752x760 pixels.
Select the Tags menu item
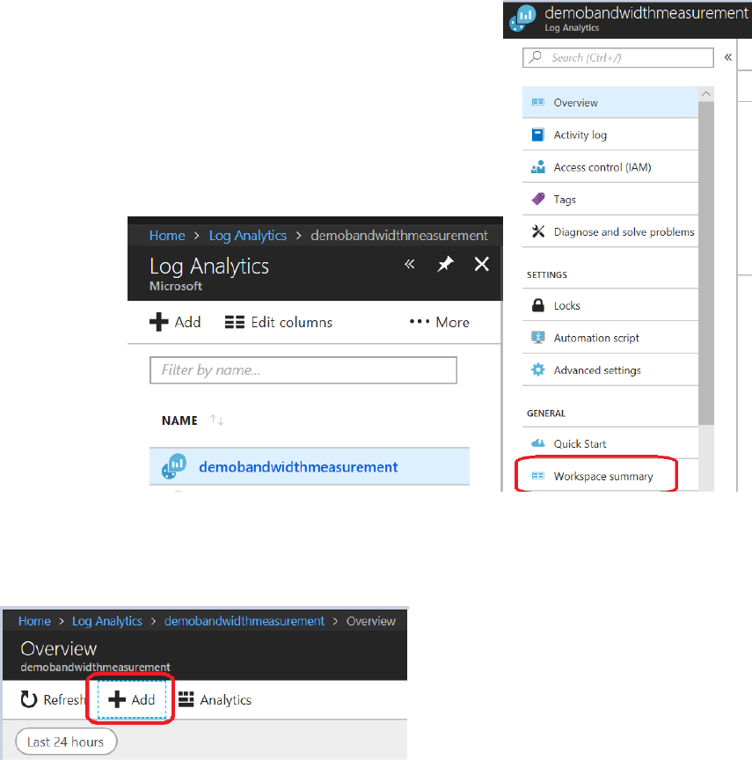[610, 199]
